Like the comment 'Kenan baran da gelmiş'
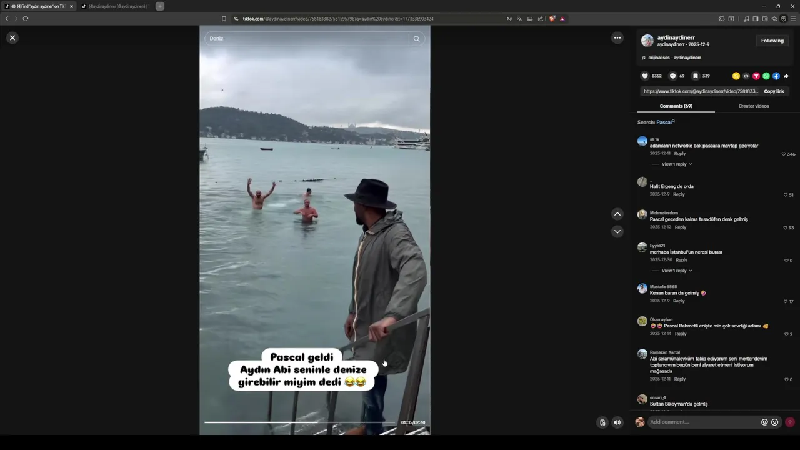Viewport: 800px width, 450px height. coord(786,301)
